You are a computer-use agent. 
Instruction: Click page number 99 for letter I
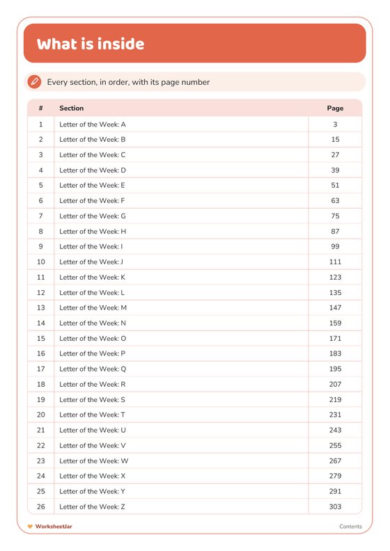pos(335,247)
